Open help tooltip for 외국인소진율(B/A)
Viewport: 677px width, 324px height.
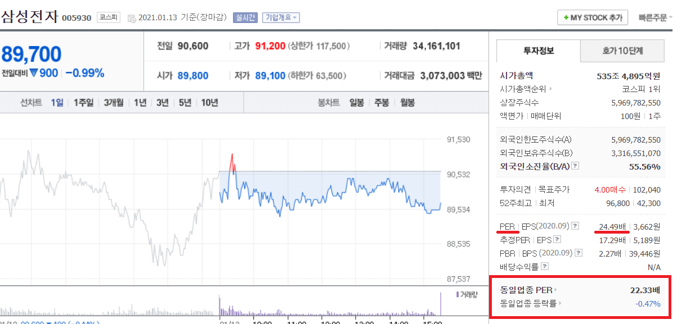coord(575,165)
